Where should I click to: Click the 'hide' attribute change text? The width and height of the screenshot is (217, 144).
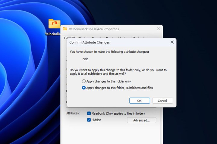[x=85, y=59]
